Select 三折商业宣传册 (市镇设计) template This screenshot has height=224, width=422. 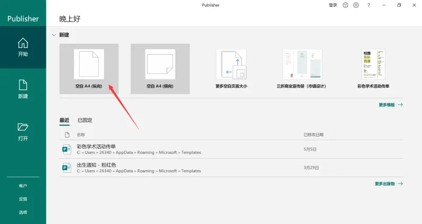point(302,69)
